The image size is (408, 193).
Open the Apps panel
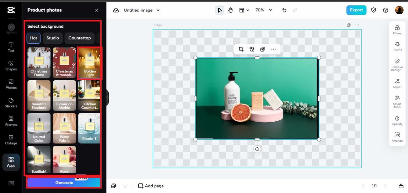(x=11, y=162)
